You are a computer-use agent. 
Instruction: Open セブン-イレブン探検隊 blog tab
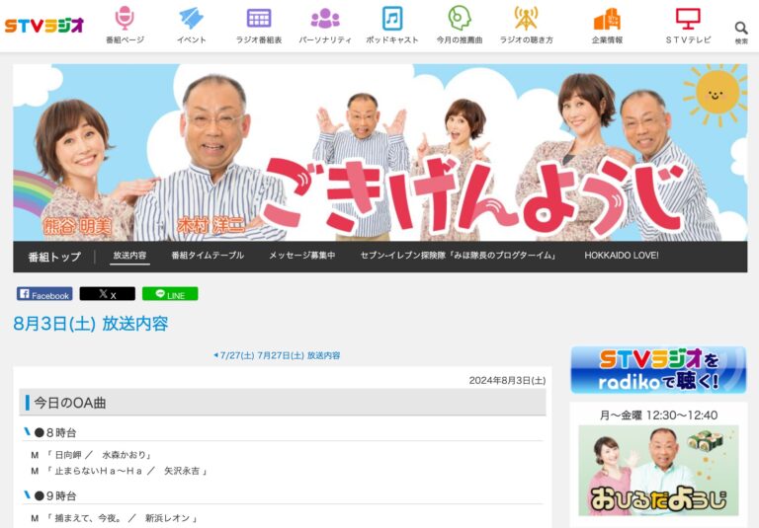(458, 256)
